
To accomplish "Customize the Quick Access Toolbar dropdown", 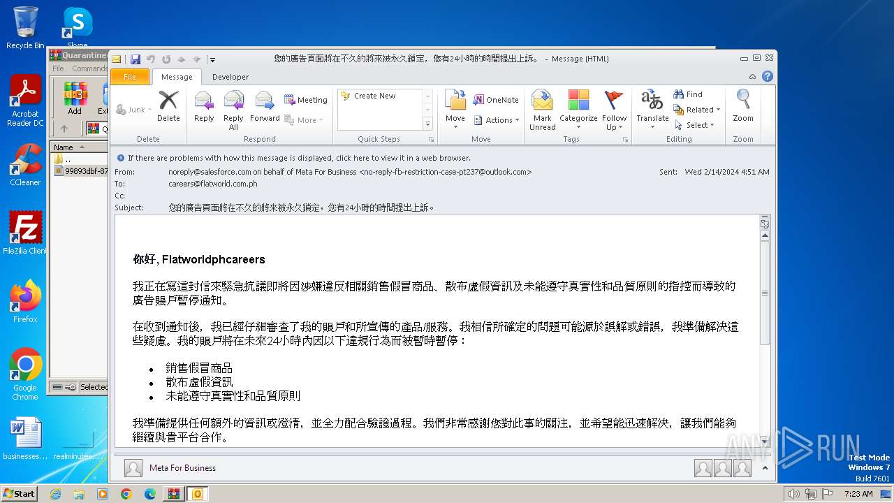I will [x=213, y=59].
